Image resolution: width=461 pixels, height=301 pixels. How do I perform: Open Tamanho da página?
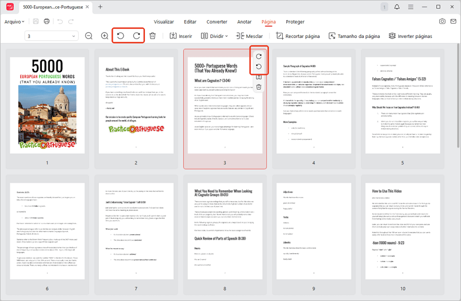click(x=354, y=36)
